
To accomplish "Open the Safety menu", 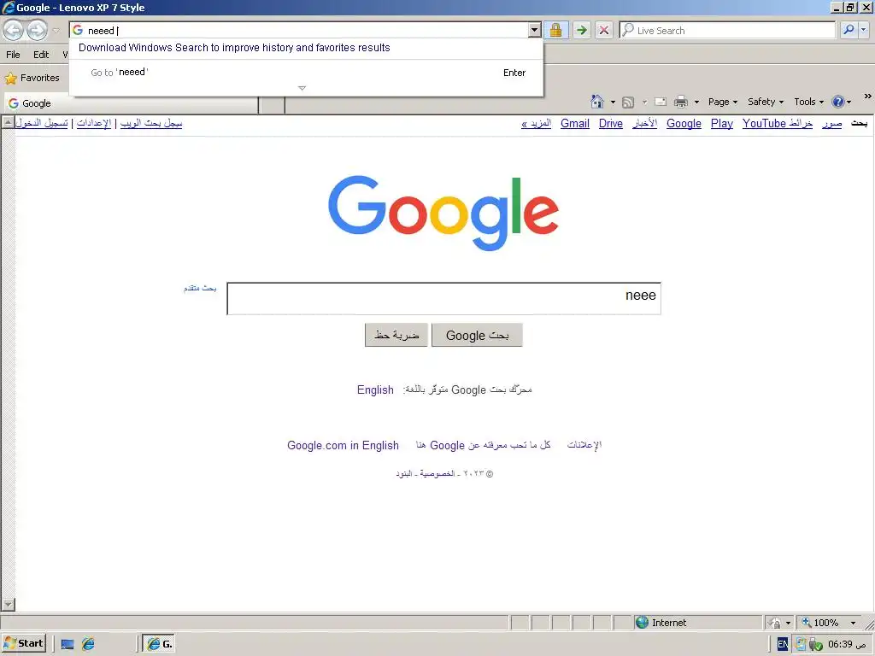I will click(765, 102).
